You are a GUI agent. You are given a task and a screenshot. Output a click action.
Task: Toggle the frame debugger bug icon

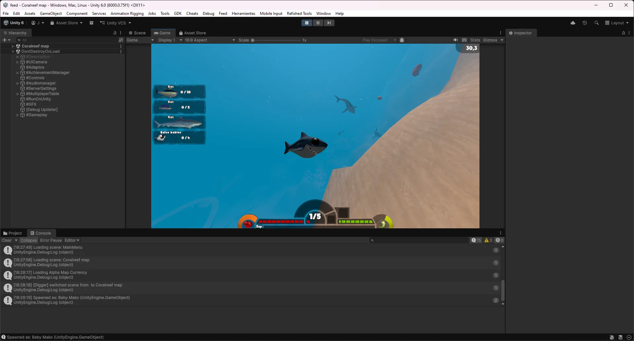(402, 40)
